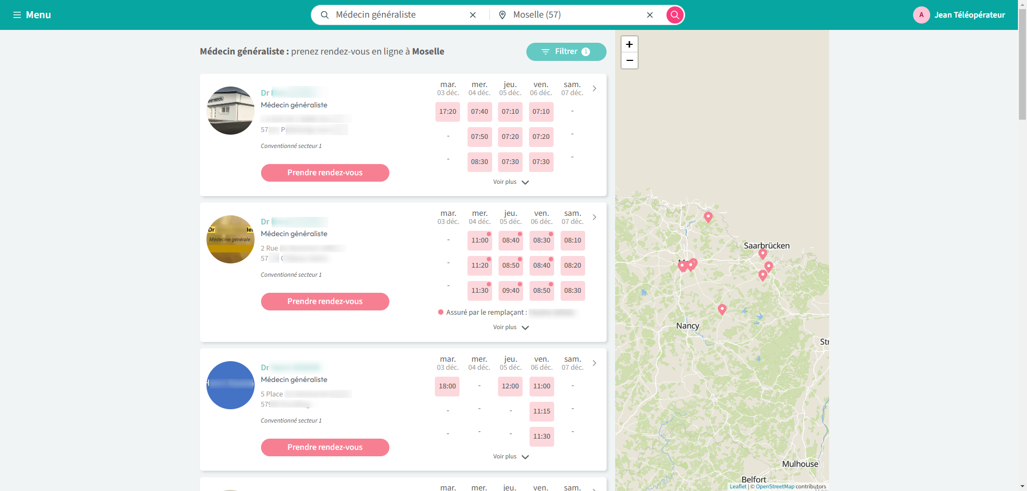Screen dimensions: 1027x491
Task: Select the 17:20 slot on Tuesday
Action: (448, 112)
